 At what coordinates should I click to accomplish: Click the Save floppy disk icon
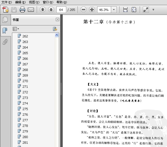tap(14, 10)
